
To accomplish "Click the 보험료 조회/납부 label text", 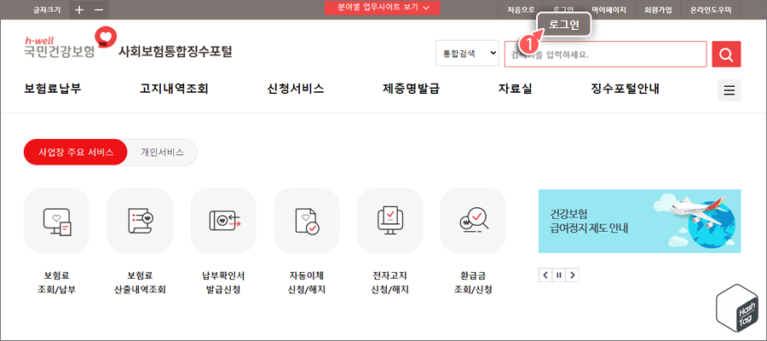I will tap(57, 283).
